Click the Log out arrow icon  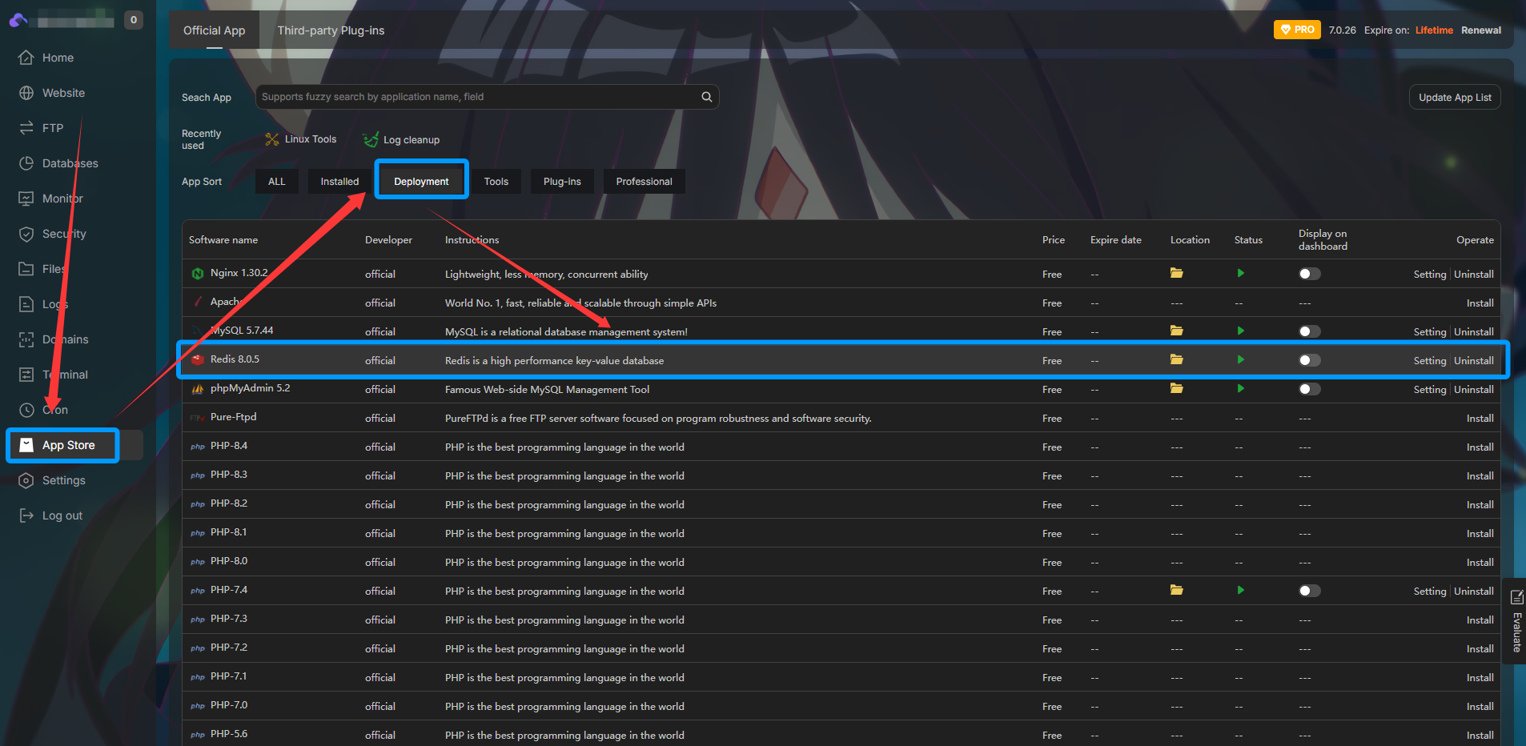coord(26,515)
